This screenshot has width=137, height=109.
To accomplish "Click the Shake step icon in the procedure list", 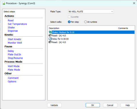I will pos(50,32).
